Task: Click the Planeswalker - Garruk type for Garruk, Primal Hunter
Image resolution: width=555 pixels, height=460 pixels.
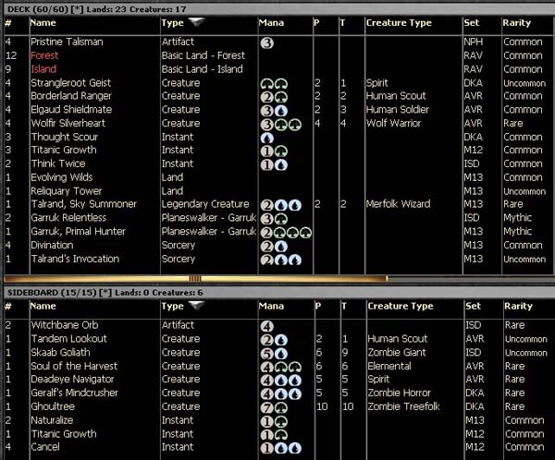Action: 209,231
